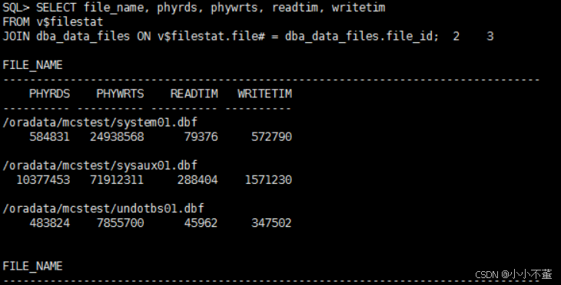Click the first FILE_NAME column header
This screenshot has height=285, width=561.
click(32, 65)
